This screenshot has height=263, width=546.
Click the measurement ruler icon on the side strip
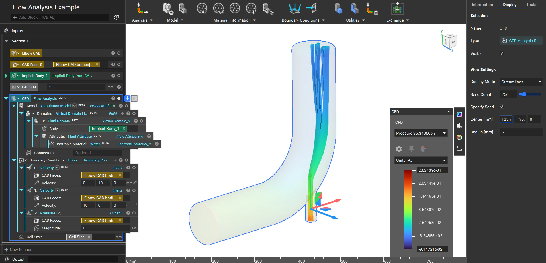[x=459, y=148]
